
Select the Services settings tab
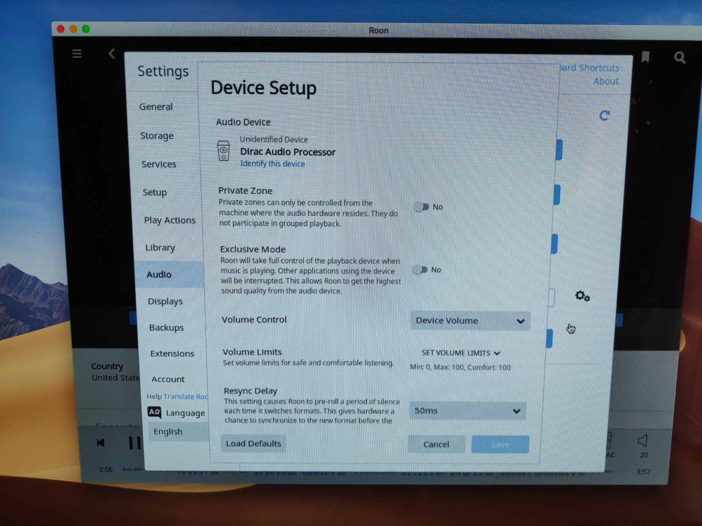click(x=159, y=164)
